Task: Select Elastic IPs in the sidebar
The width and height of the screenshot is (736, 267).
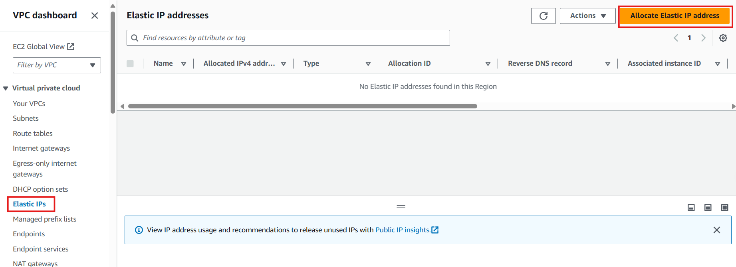Action: 30,204
